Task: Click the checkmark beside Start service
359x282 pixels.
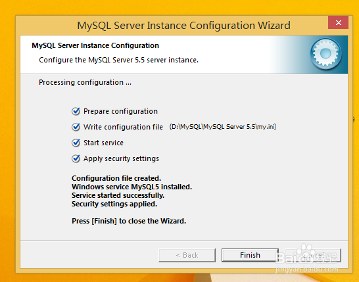Action: pyautogui.click(x=76, y=143)
